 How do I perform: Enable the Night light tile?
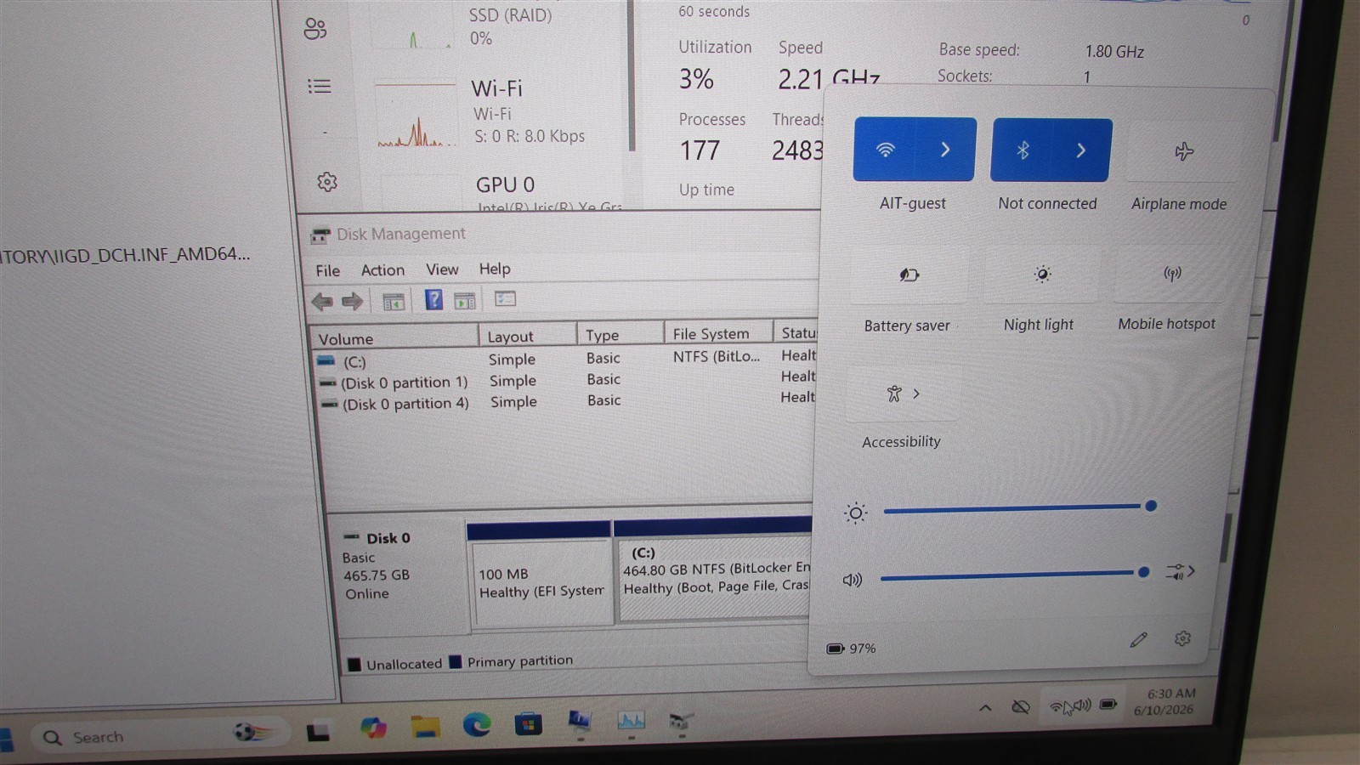click(x=1041, y=274)
